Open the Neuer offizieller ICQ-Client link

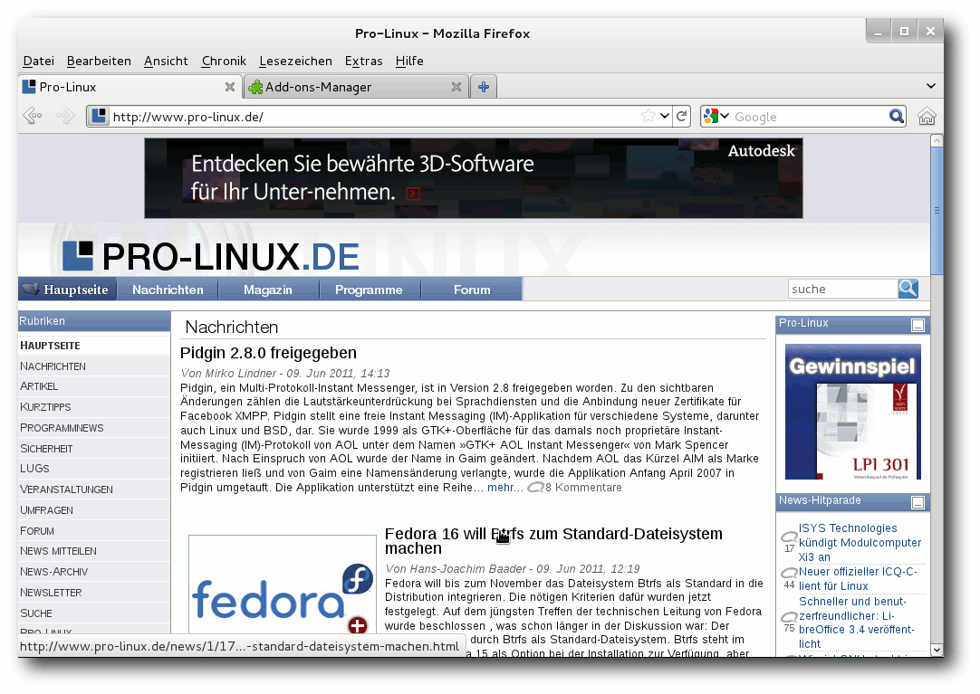click(x=858, y=578)
